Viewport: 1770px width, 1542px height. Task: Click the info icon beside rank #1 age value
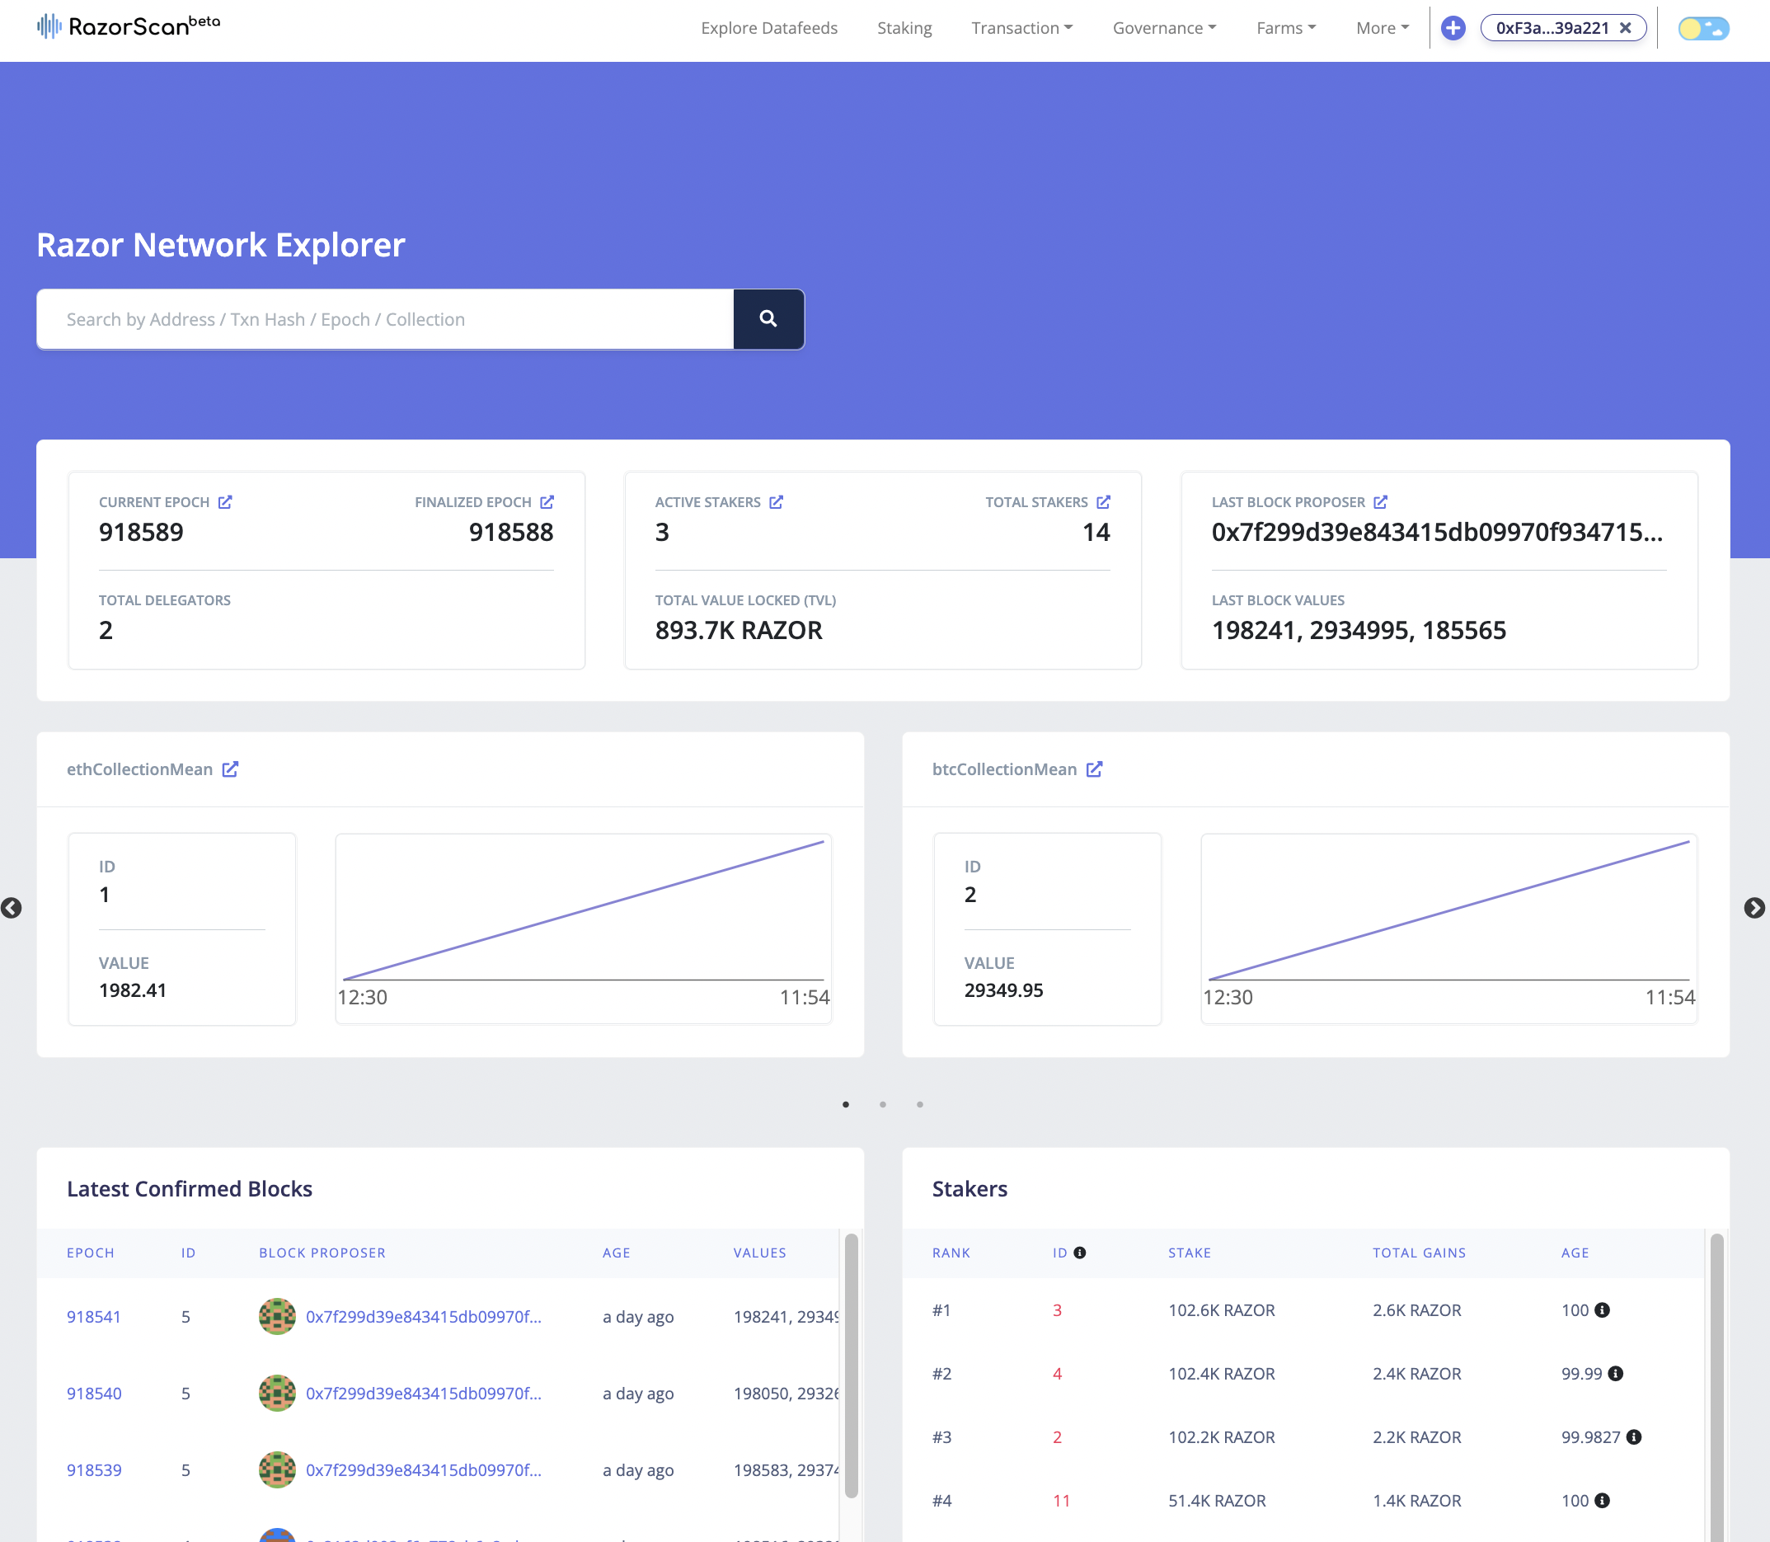[1603, 1309]
